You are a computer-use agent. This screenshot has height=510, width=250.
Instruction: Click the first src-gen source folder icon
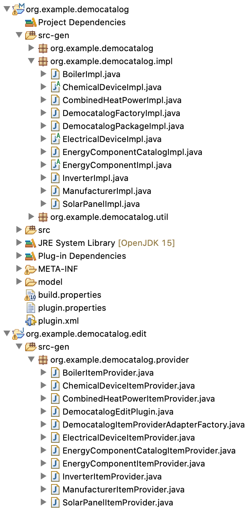30,35
